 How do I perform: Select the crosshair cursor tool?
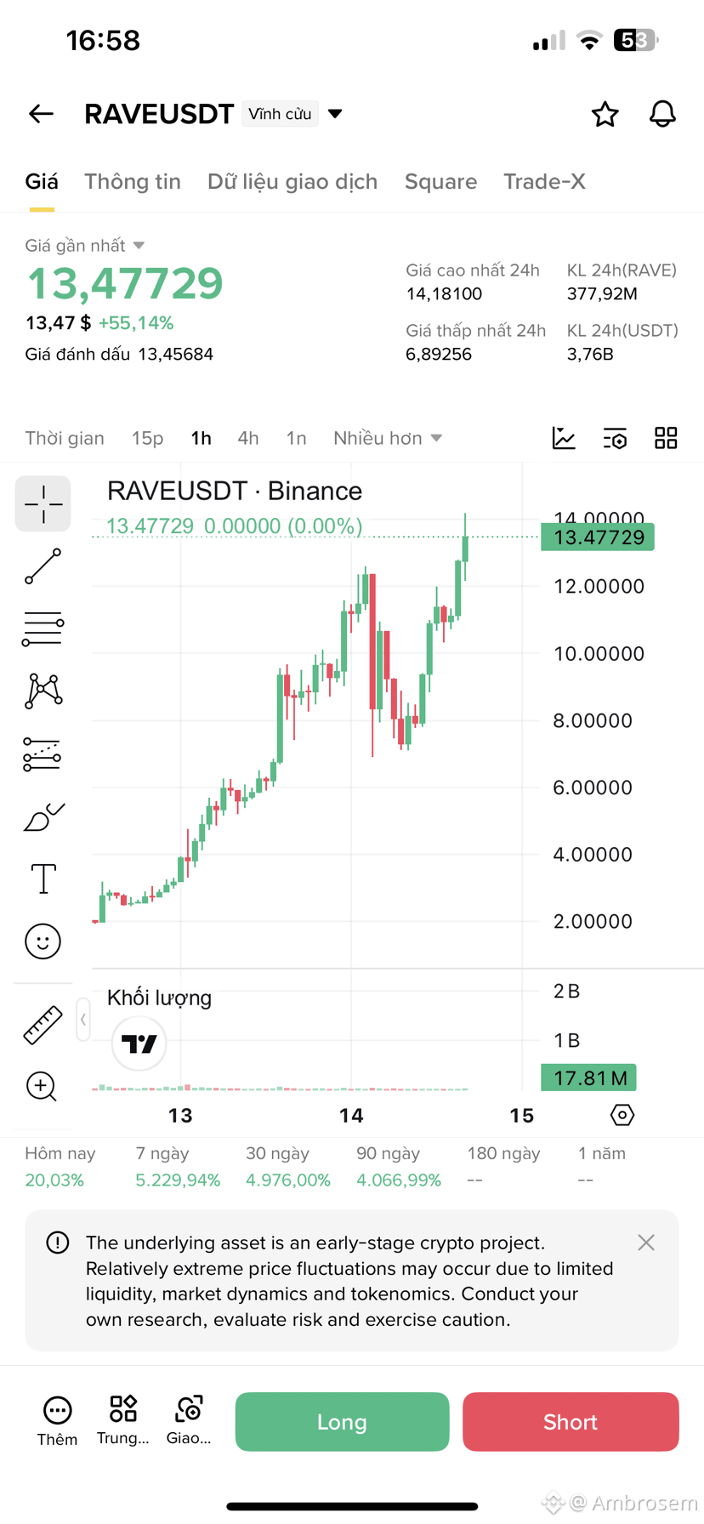[43, 504]
